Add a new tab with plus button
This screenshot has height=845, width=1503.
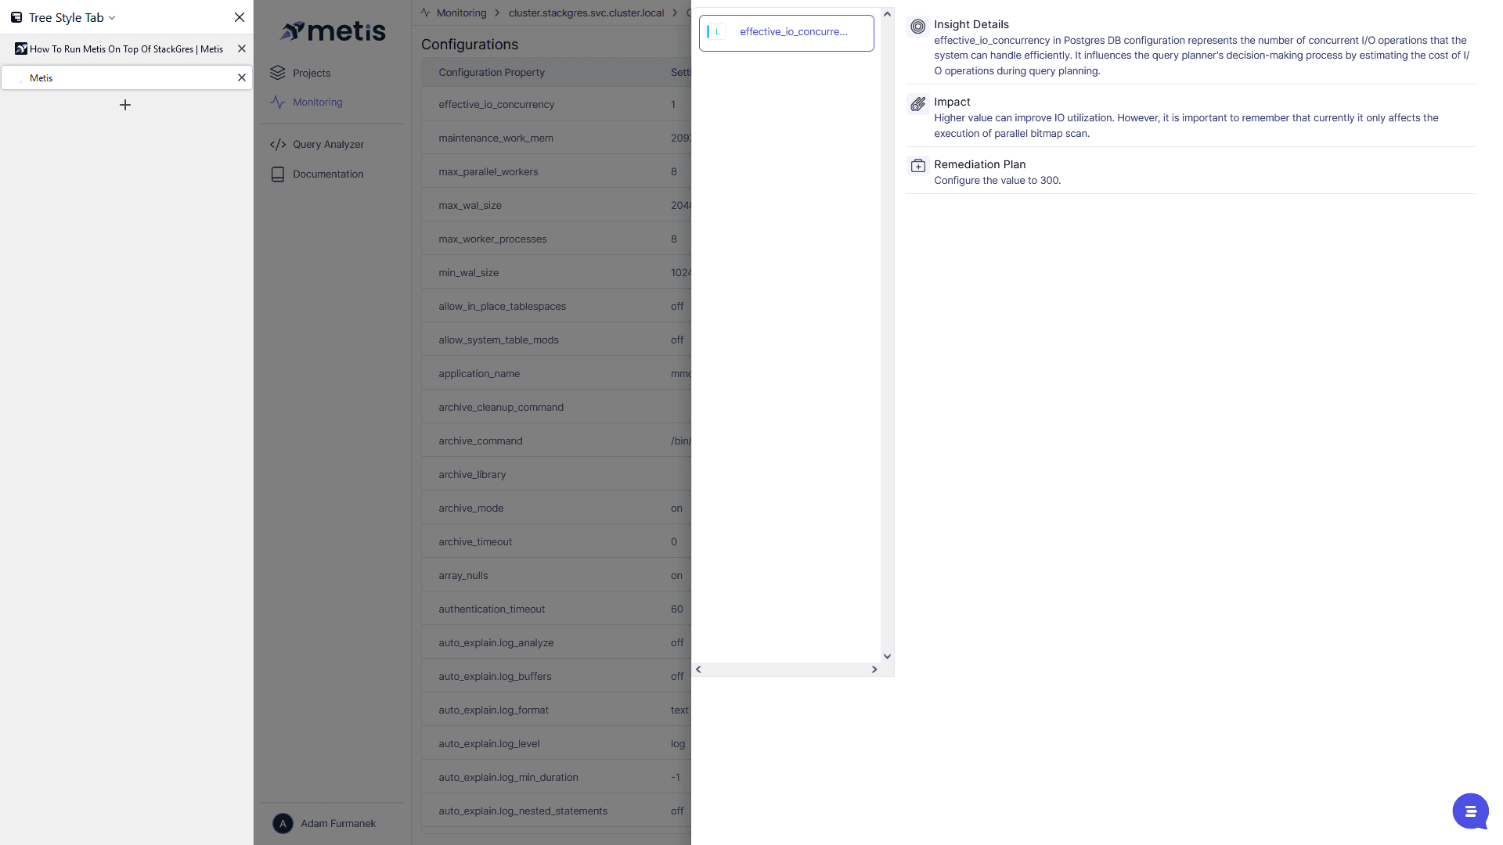coord(125,105)
